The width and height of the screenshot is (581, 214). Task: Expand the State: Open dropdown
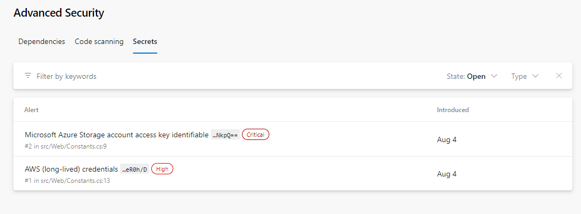(472, 76)
